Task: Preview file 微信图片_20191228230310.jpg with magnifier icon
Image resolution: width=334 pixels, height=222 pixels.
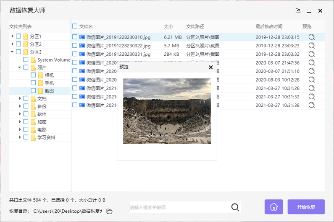Action: [311, 37]
